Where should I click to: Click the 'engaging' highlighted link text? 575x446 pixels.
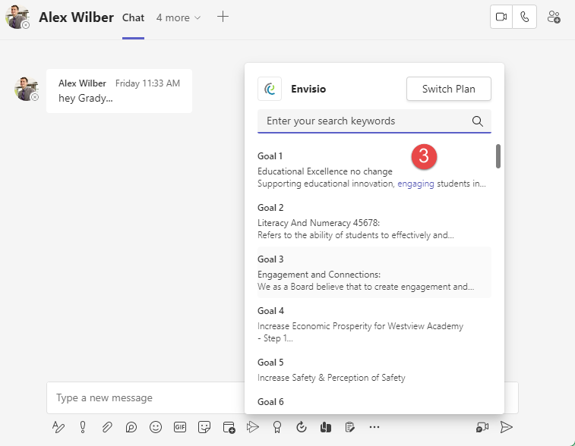coord(415,184)
